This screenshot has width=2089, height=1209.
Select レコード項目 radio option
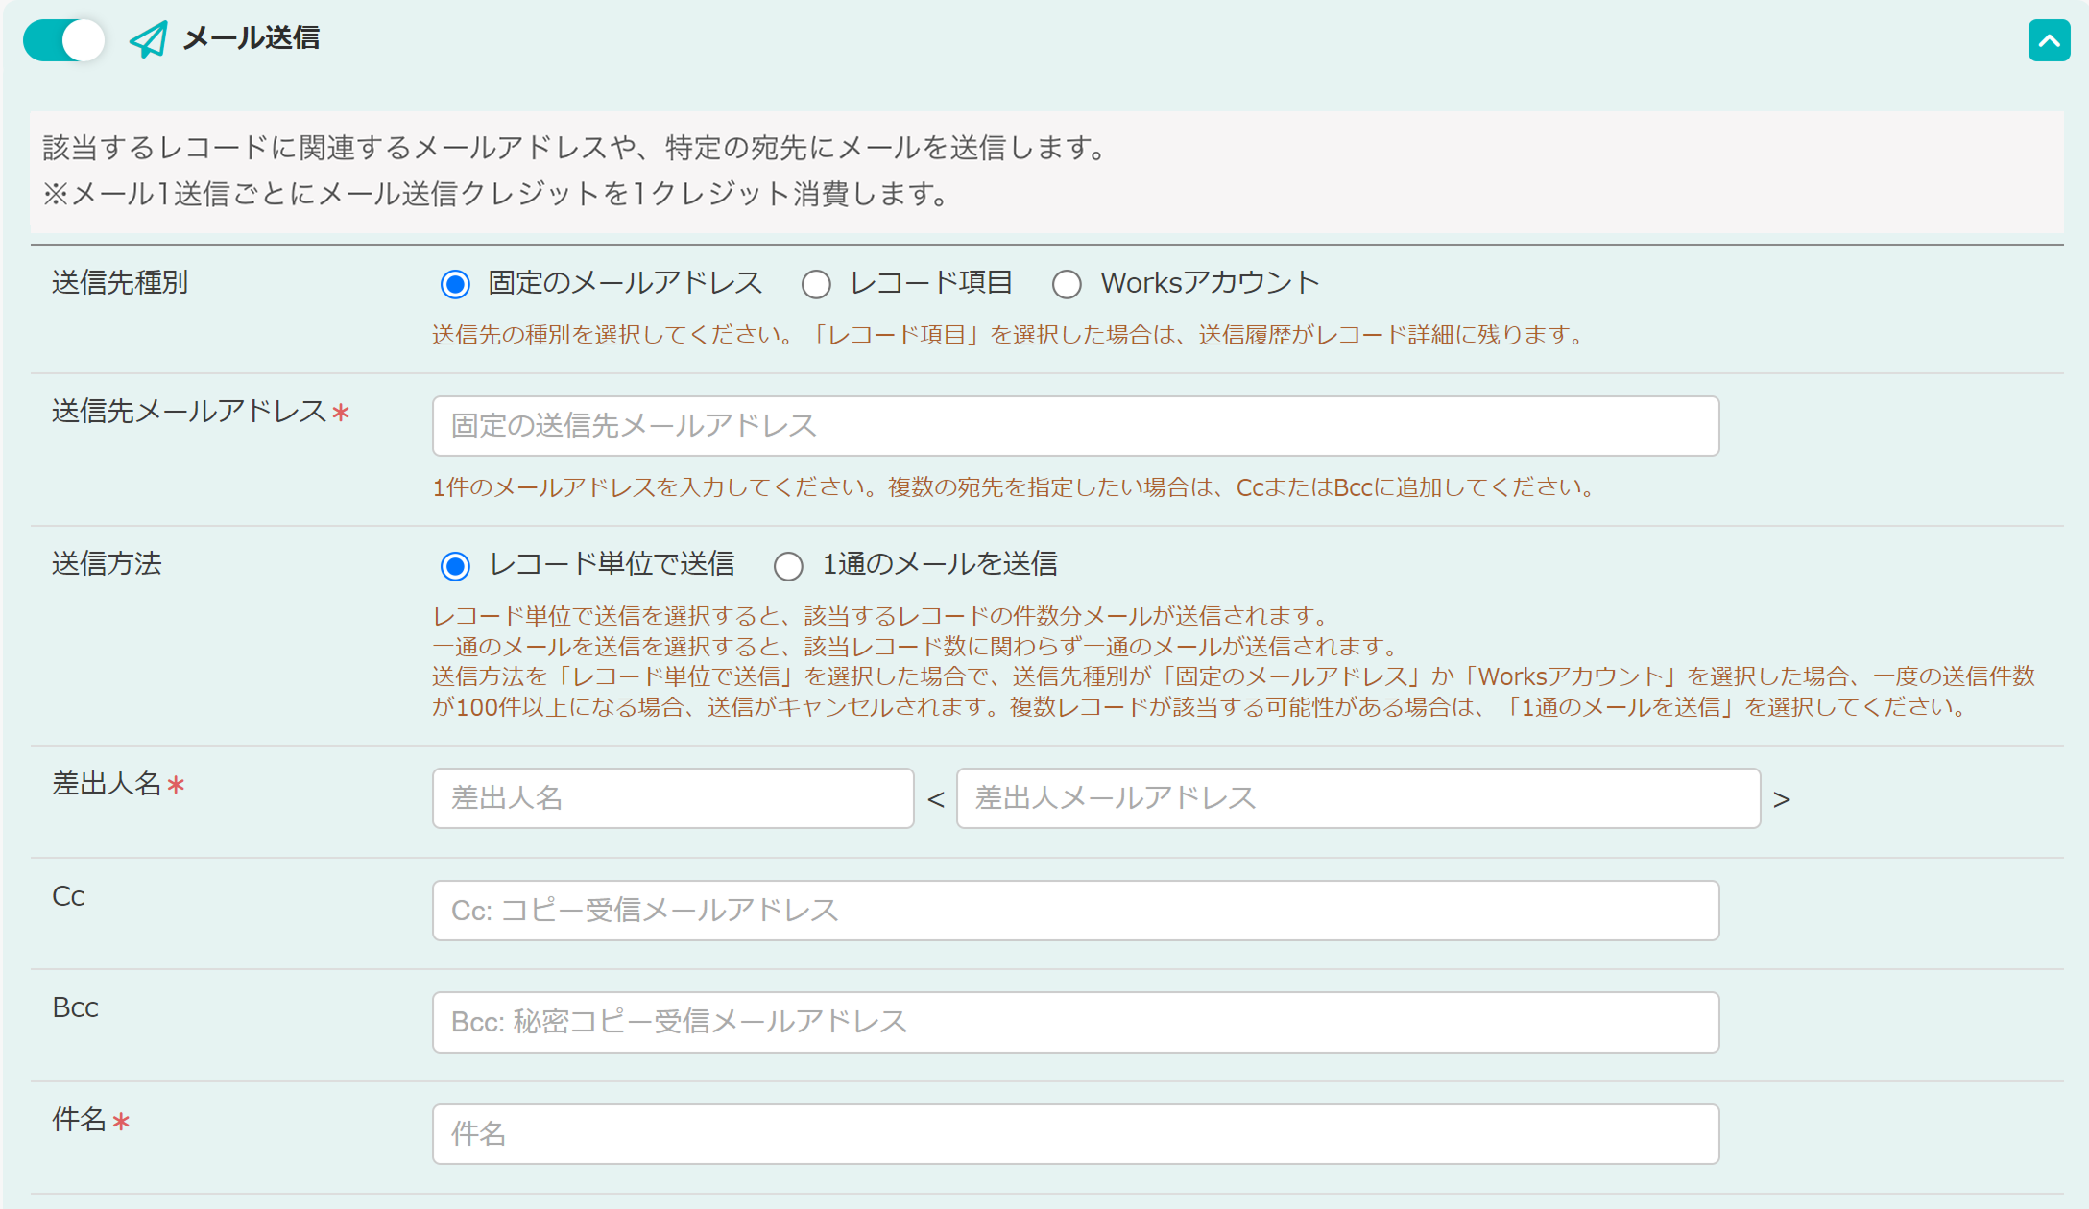coord(816,284)
